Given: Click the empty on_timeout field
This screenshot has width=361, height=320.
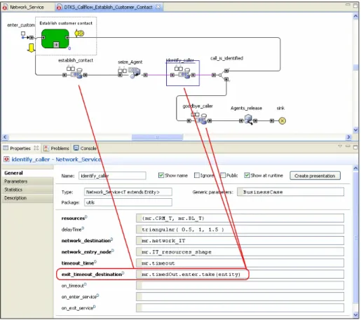Looking at the screenshot, I should tap(240, 286).
